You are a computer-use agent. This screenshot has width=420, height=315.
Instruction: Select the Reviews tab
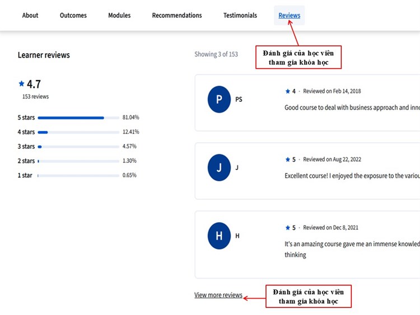[290, 16]
